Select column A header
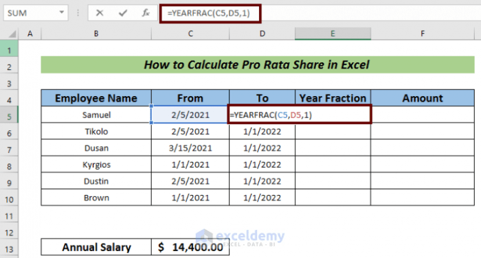Screen dimensions: 481x258 click(x=30, y=34)
